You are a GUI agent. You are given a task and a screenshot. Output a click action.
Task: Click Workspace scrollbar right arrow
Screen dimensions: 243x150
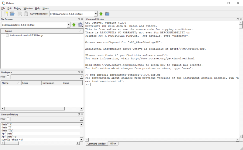(81, 109)
